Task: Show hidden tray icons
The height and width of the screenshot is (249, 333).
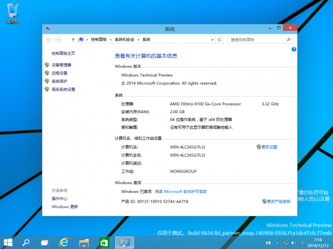Action: [277, 243]
